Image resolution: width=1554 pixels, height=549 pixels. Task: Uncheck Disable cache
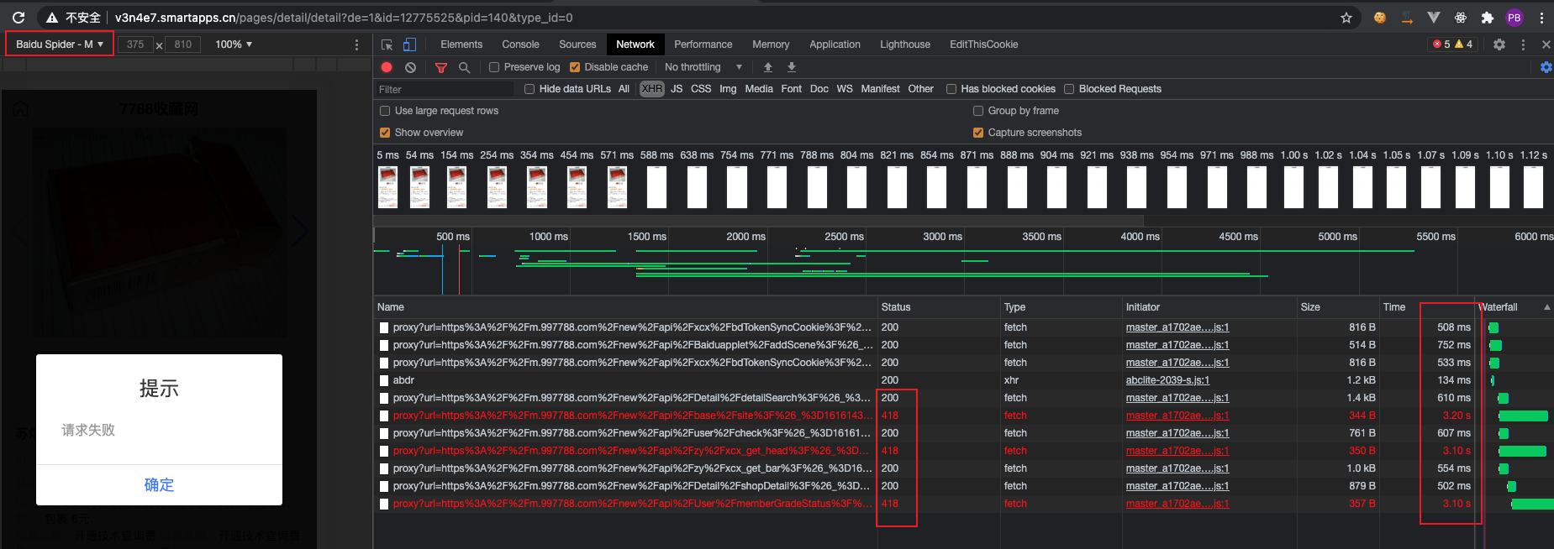pyautogui.click(x=575, y=67)
